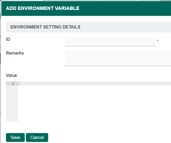
Task: Click the empty Value editor area below line 1
Action: pos(94,105)
